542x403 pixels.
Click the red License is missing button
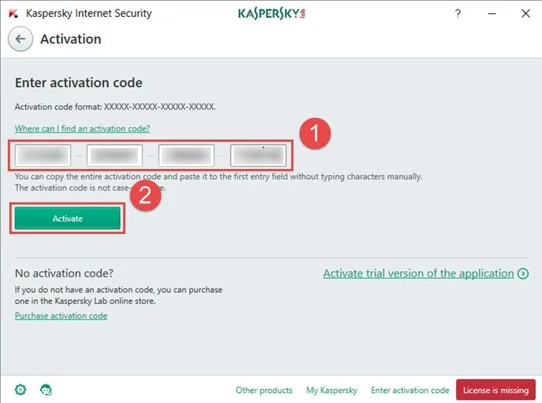coord(496,390)
